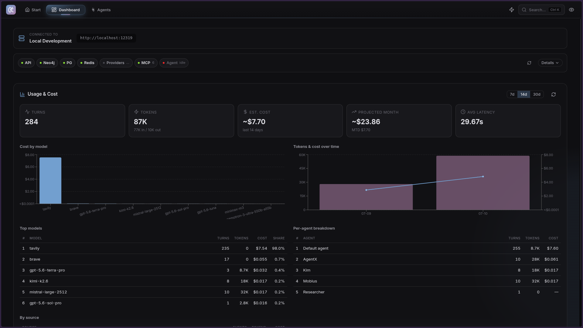583x328 pixels.
Task: Select the AgentX row
Action: pyautogui.click(x=427, y=259)
